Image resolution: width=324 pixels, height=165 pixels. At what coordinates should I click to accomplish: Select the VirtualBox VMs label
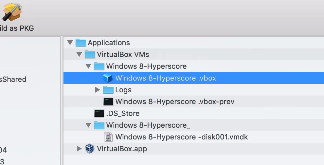123,55
